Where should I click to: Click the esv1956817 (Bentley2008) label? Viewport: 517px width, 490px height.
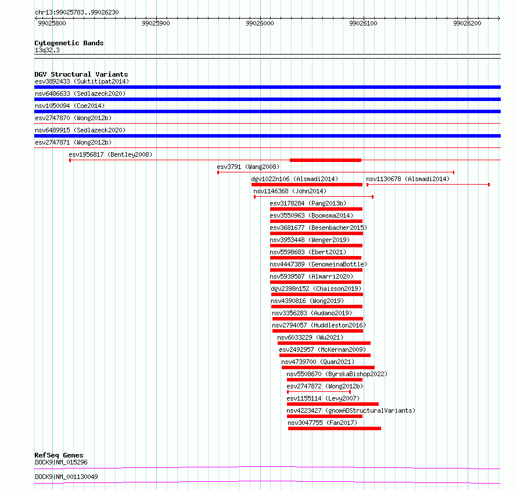pos(110,154)
